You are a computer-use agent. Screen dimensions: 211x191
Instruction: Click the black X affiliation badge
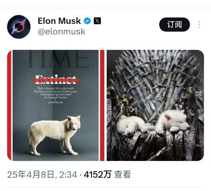tap(97, 21)
